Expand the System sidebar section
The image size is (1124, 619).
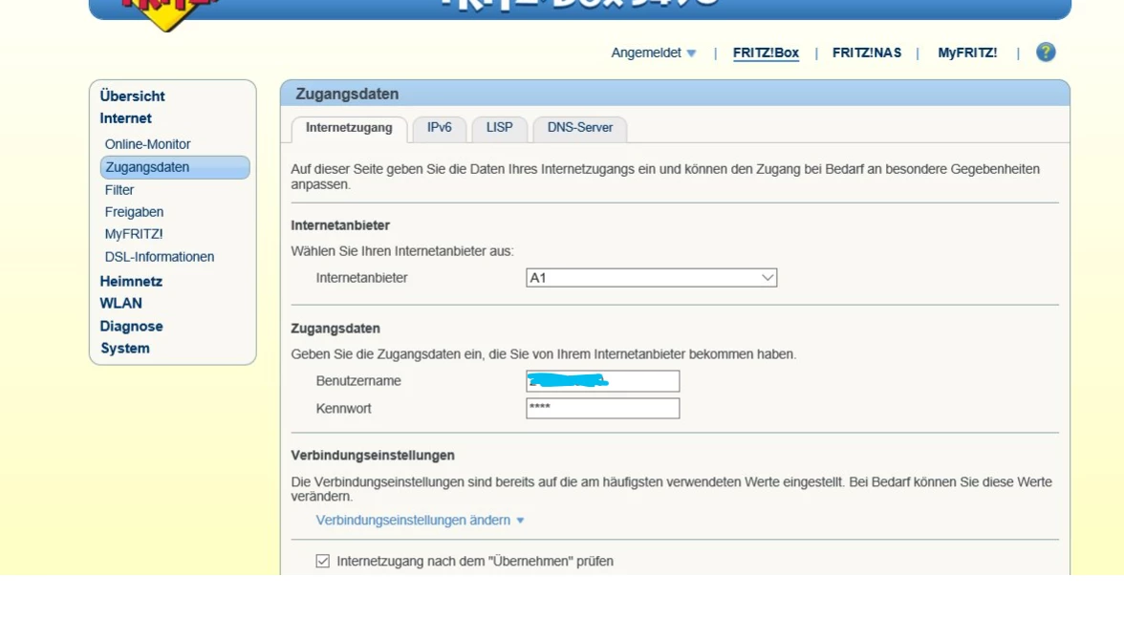tap(124, 348)
